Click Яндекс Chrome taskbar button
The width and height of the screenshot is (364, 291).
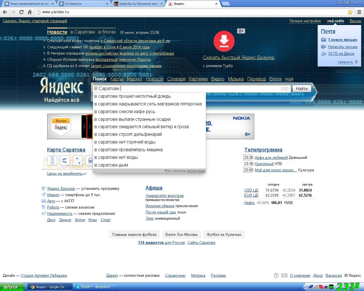click(x=50, y=287)
